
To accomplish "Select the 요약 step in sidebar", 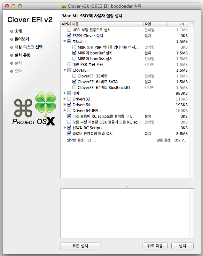I will tap(18, 71).
